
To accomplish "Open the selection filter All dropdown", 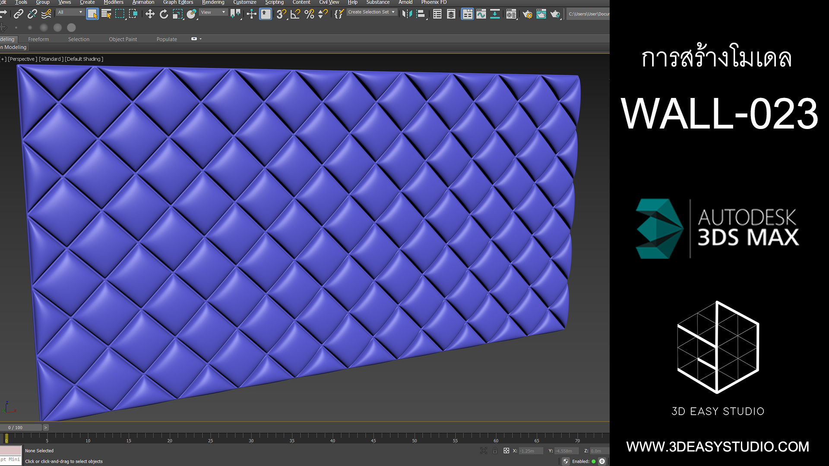I will pos(70,12).
